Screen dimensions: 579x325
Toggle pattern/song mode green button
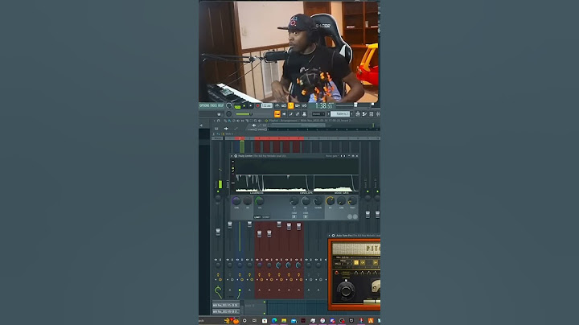pyautogui.click(x=237, y=106)
